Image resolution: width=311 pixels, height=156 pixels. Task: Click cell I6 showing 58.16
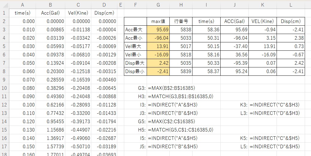coord(206,55)
